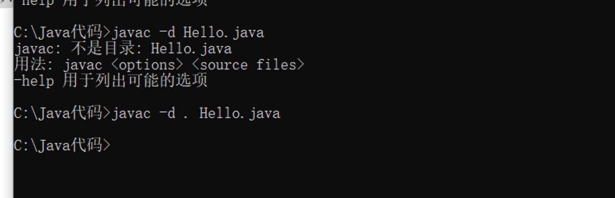Click the partially cut-off help line at top
Viewport: 615px width, 198px height.
click(x=110, y=2)
